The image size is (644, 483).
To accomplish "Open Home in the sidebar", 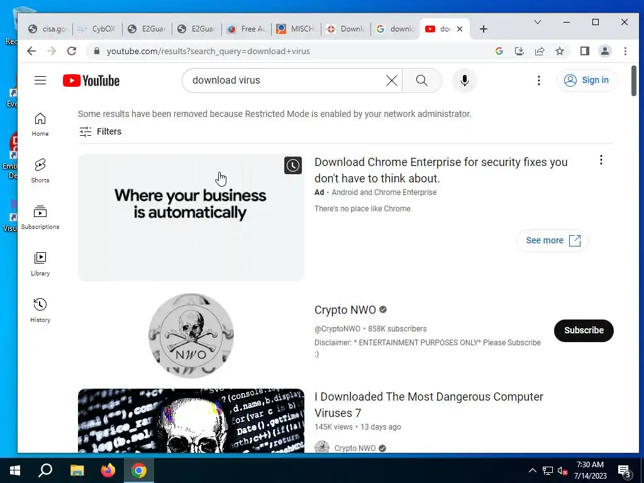I will pos(40,125).
